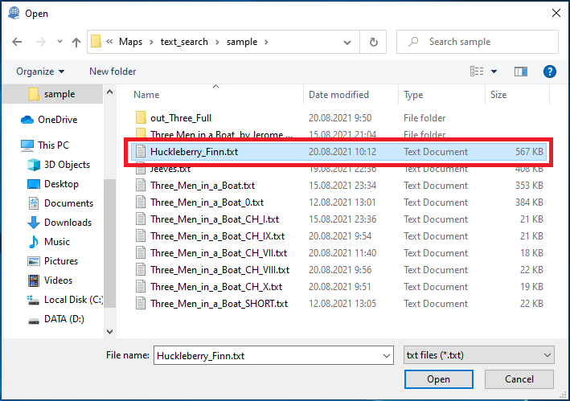Click New folder in the toolbar
Image resolution: width=570 pixels, height=401 pixels.
(113, 72)
